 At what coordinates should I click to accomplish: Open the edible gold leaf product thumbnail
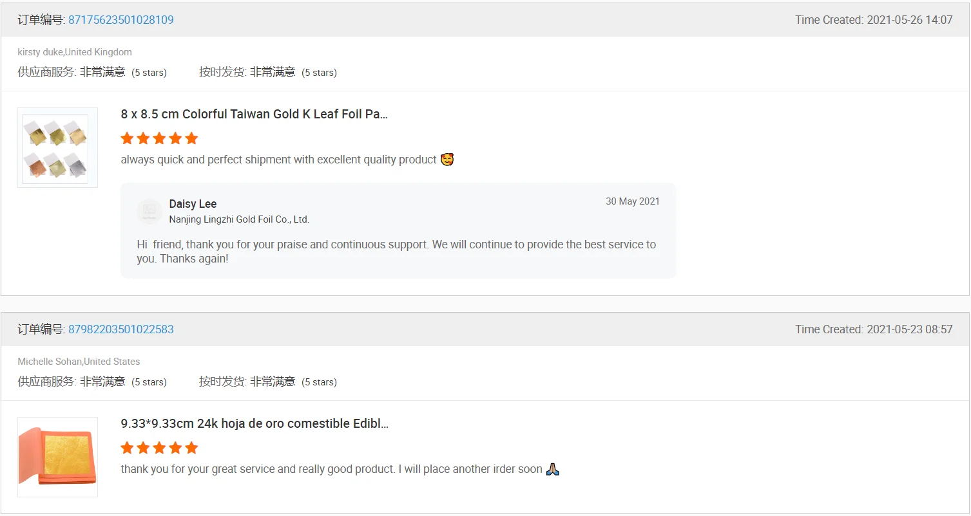(57, 457)
